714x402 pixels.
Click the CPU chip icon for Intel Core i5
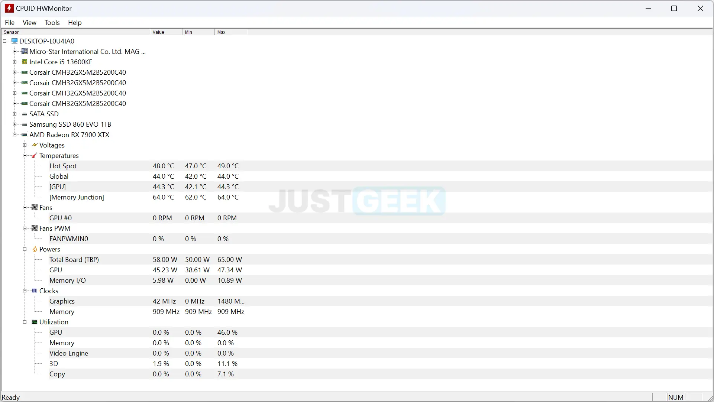tap(25, 62)
